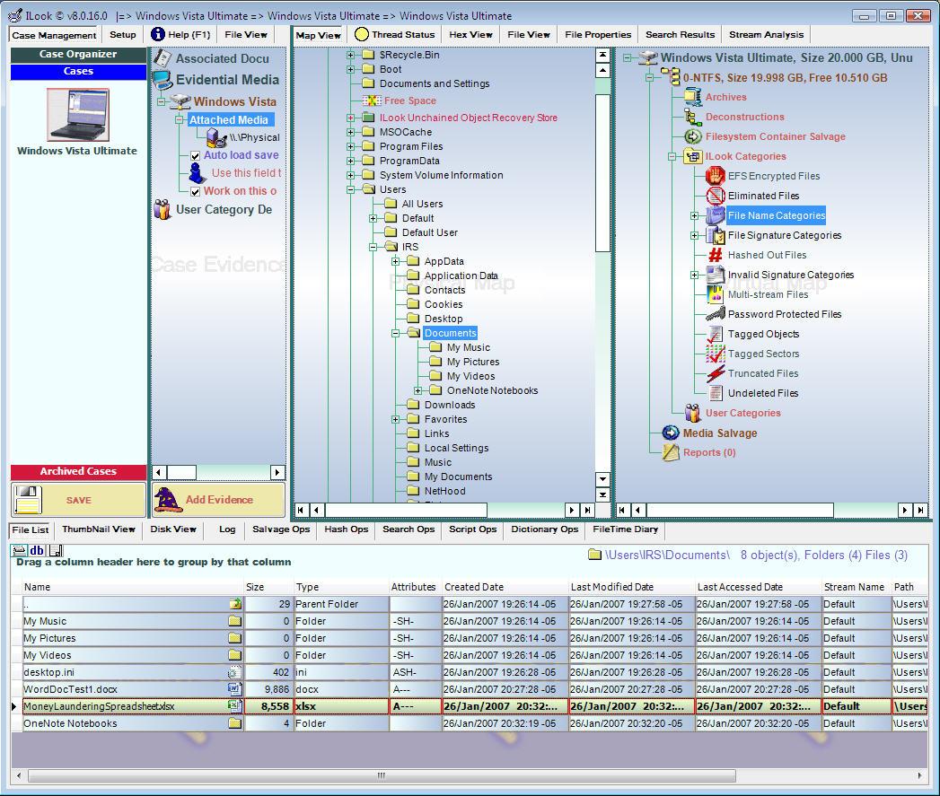The height and width of the screenshot is (796, 940).
Task: Click the Truncated Files icon
Action: (x=716, y=373)
